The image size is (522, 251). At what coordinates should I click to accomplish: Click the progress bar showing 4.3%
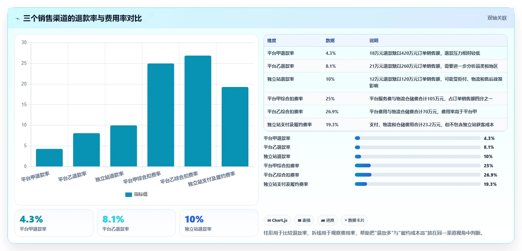418,138
